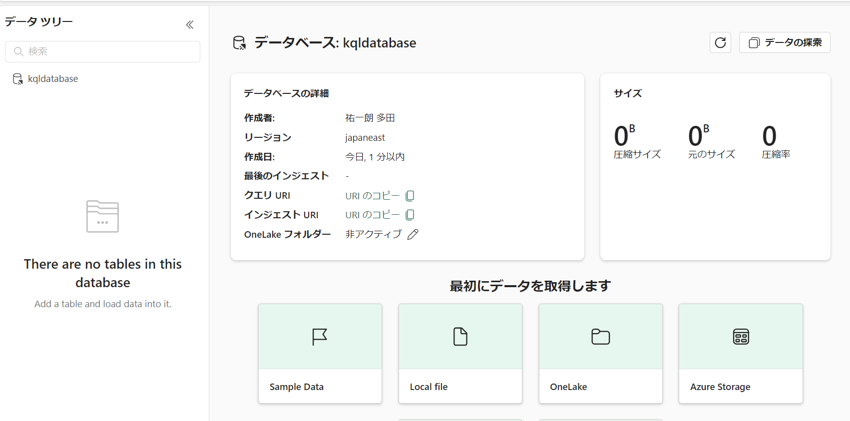The width and height of the screenshot is (850, 421).
Task: Click the There are no tables message
Action: point(103,273)
